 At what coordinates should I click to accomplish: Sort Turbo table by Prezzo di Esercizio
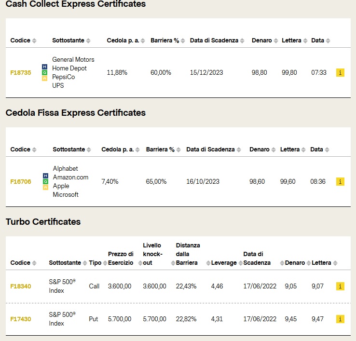140,263
